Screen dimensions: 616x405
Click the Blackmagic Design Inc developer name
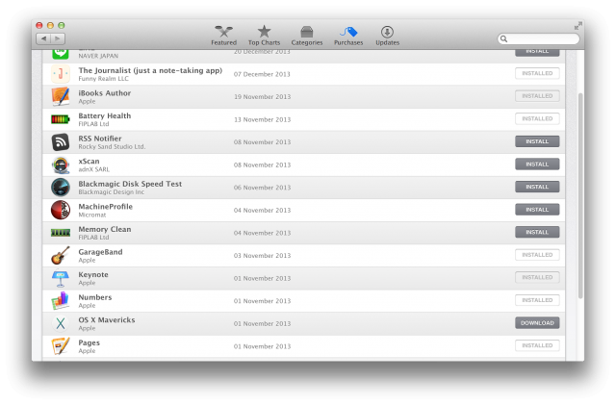112,192
